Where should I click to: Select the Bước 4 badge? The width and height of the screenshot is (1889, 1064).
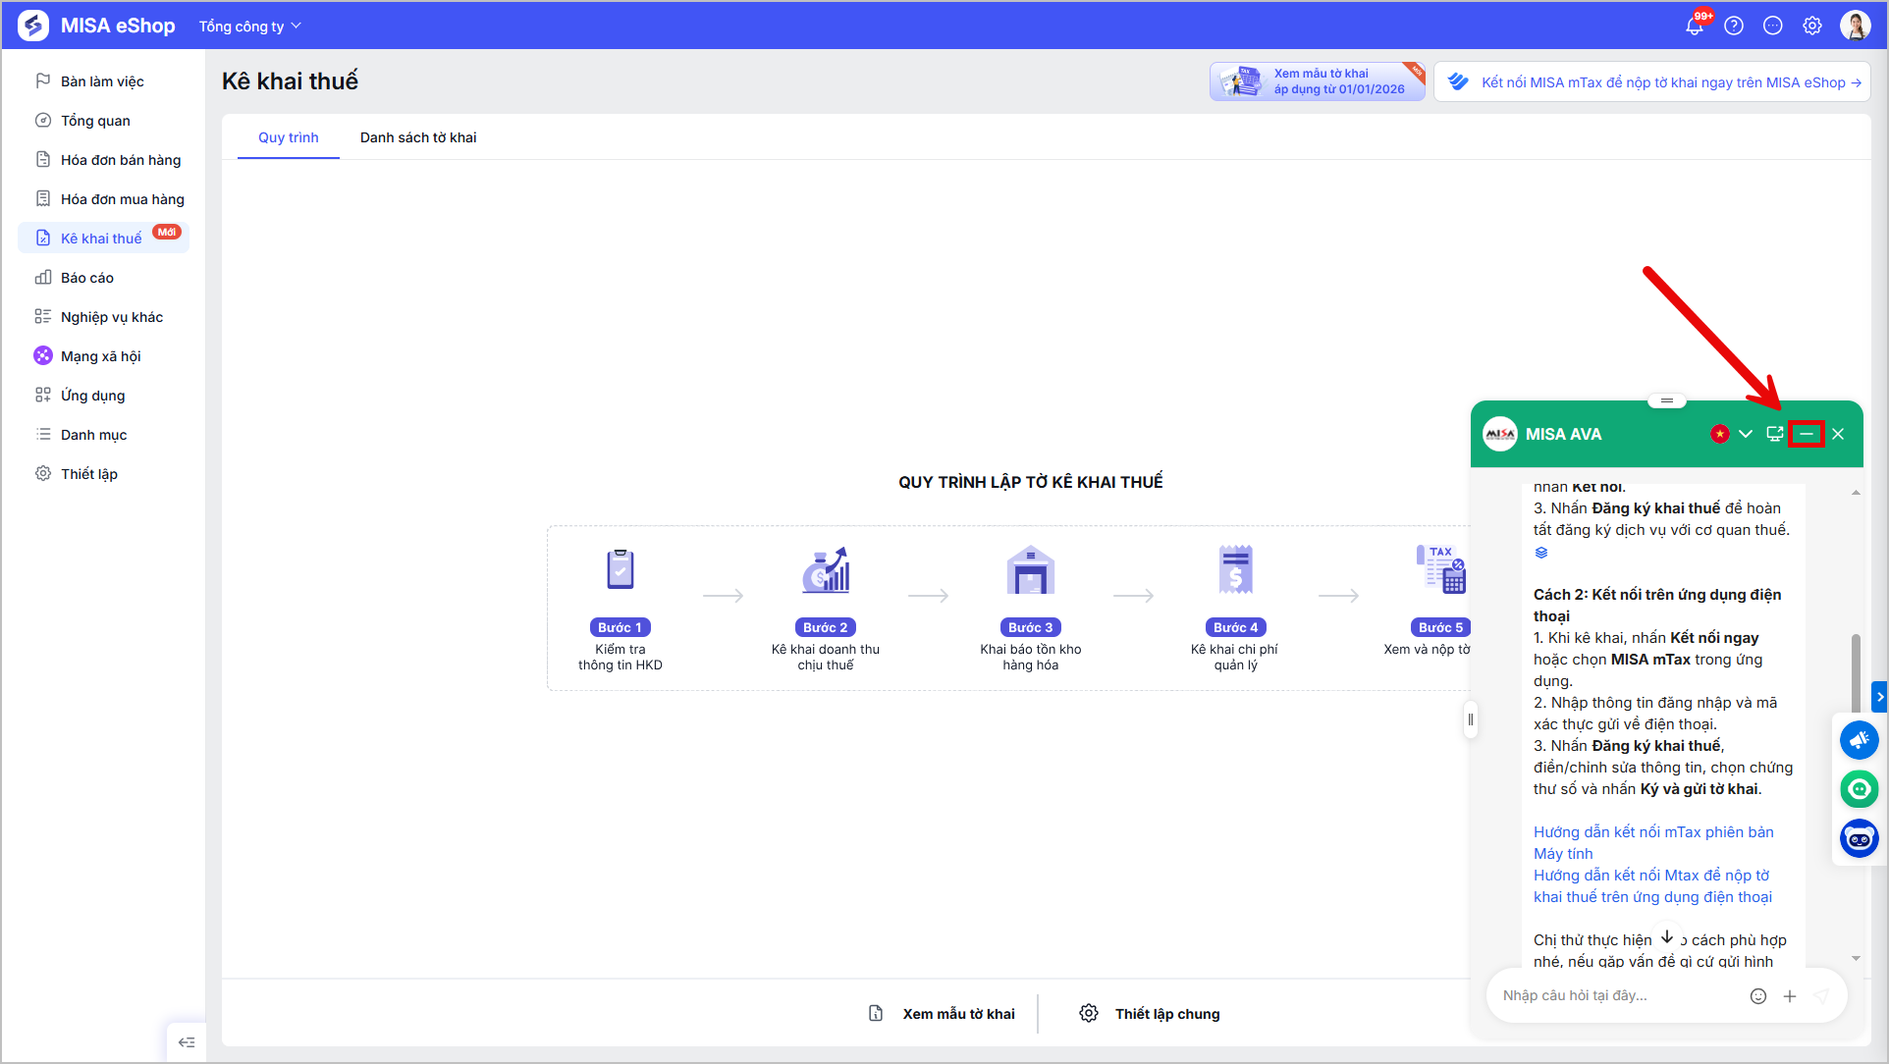[x=1236, y=627]
